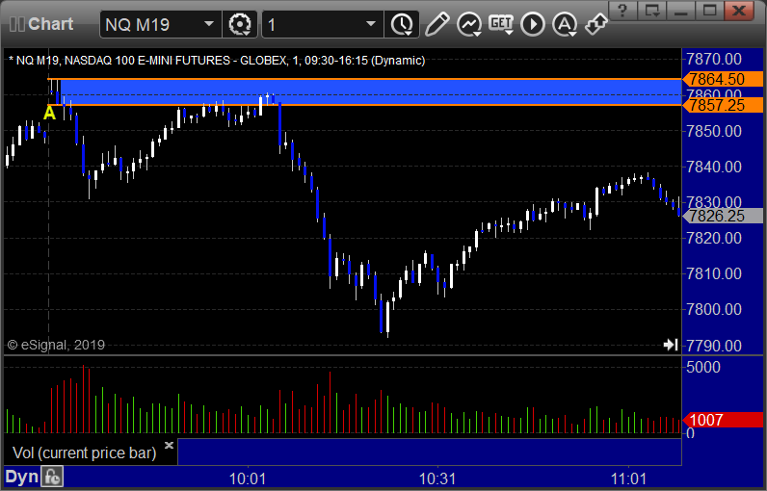Viewport: 767px width, 491px height.
Task: Expand the interval dropdown showing 1
Action: click(x=371, y=24)
